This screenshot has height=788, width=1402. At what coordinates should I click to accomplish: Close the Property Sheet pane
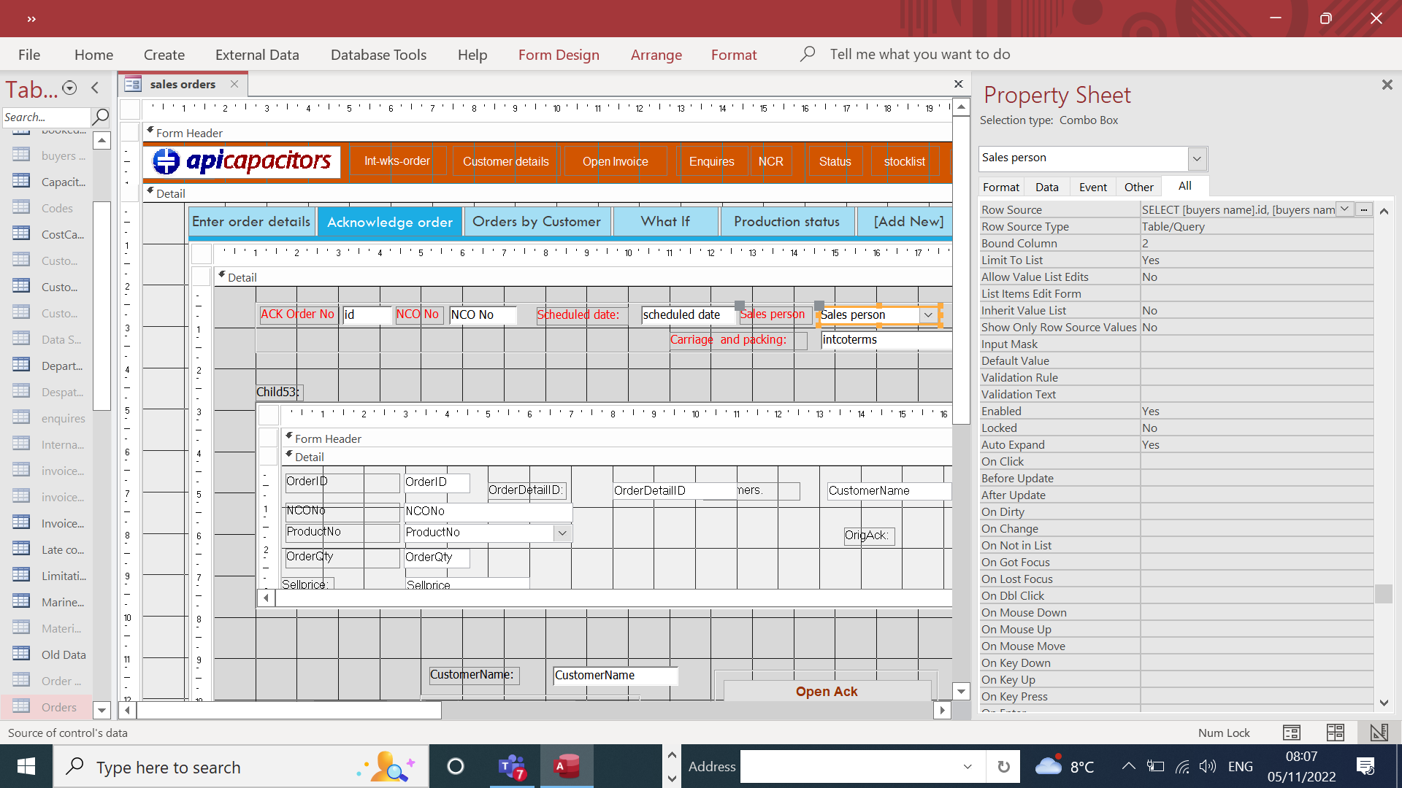(1387, 85)
